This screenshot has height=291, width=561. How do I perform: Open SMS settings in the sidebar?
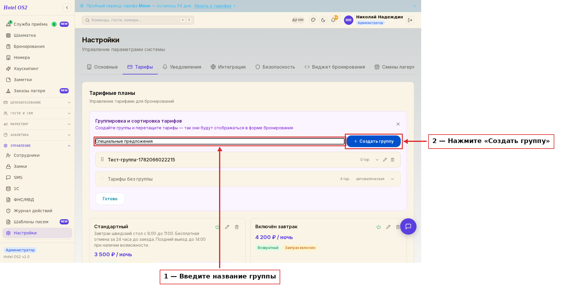[37, 177]
